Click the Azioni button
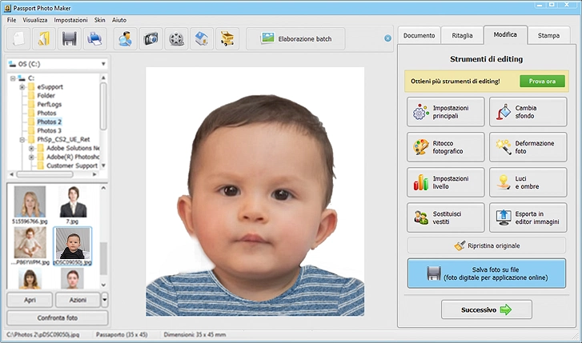582x343 pixels. coord(78,300)
